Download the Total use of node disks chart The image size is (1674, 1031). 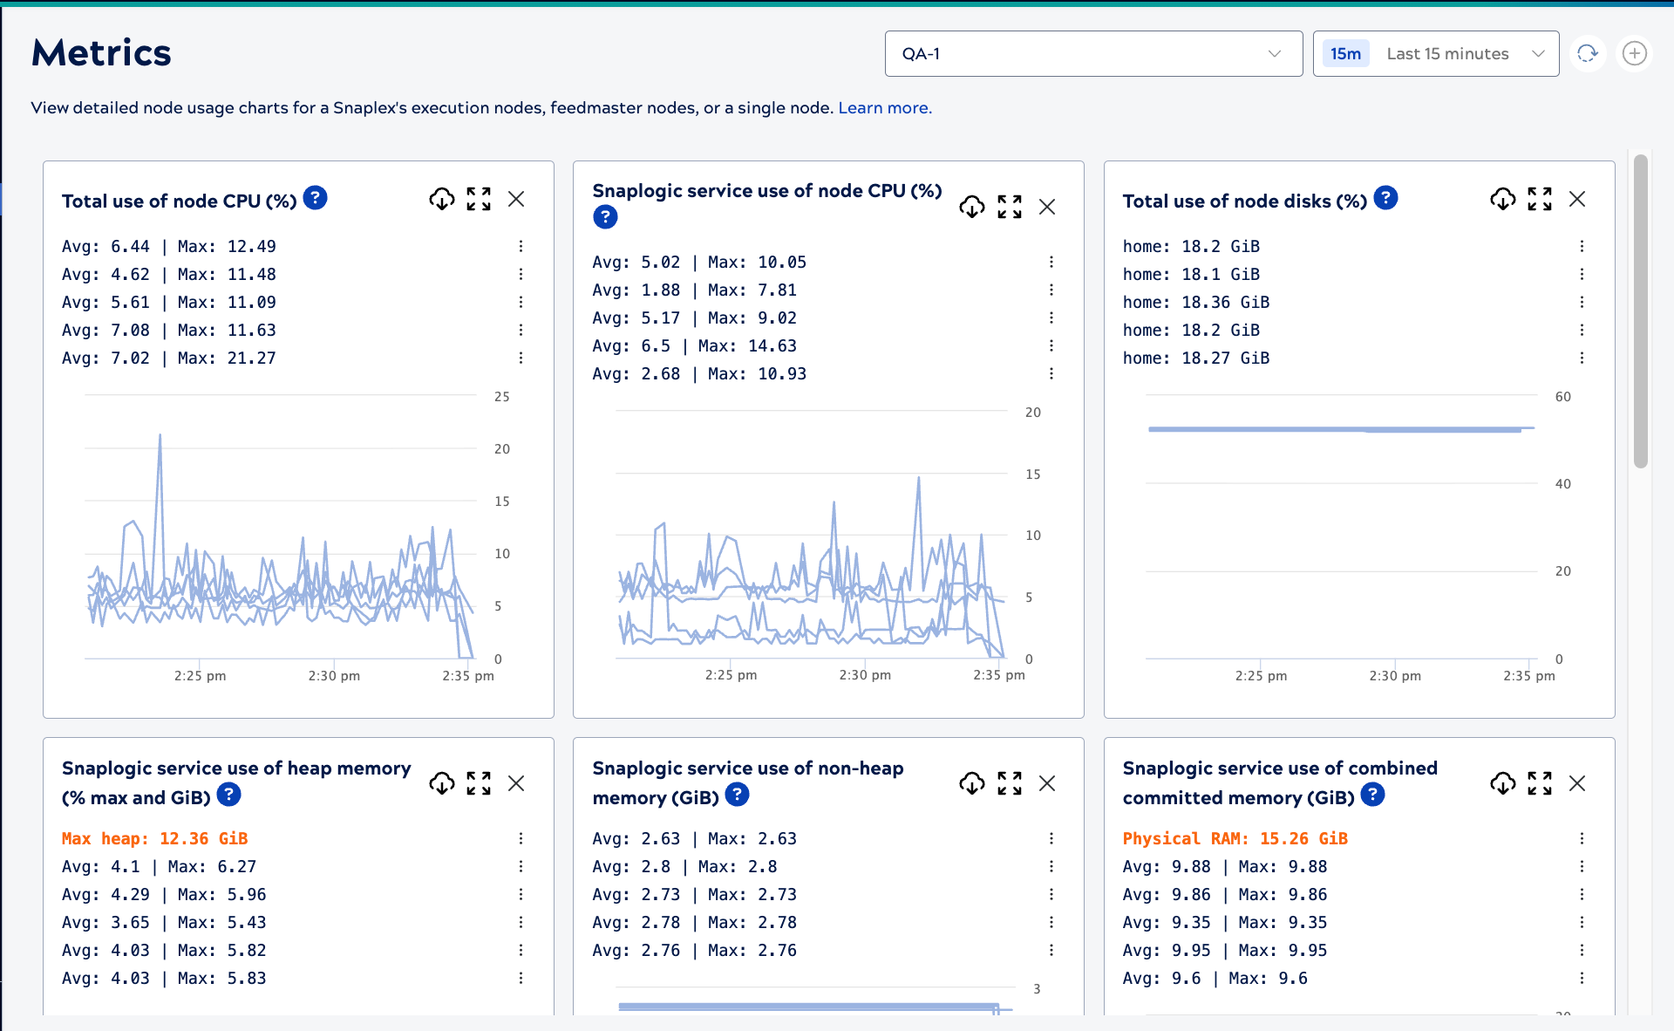click(x=1503, y=199)
